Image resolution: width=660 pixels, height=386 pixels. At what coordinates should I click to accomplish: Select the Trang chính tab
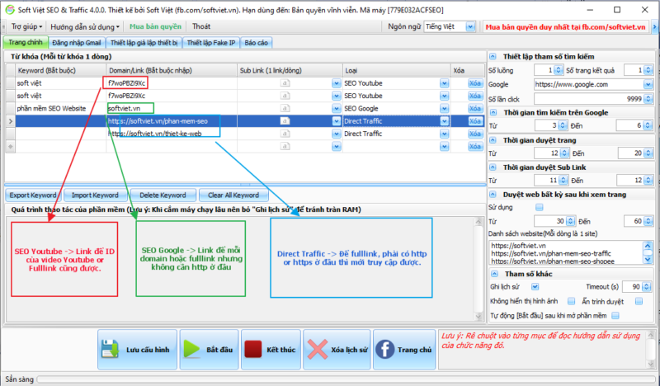[26, 42]
